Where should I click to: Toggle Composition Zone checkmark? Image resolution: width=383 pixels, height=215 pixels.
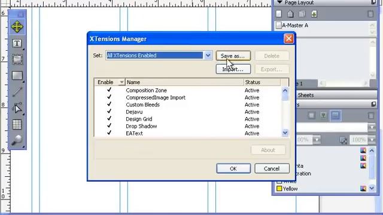109,90
